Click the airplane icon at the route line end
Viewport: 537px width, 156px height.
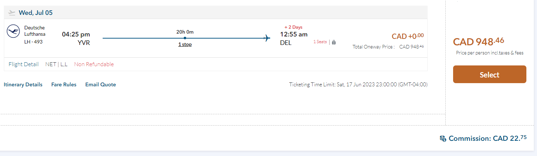pyautogui.click(x=267, y=38)
